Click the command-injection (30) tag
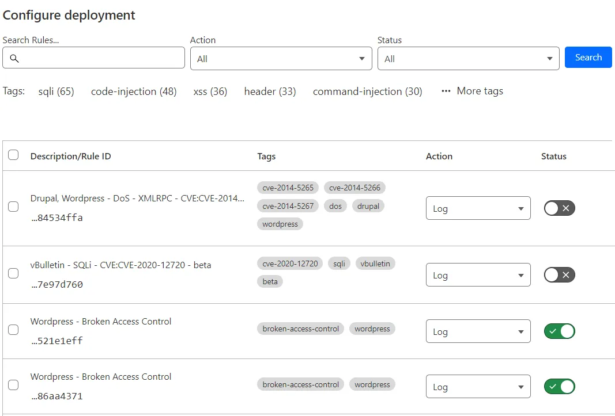 tap(367, 91)
